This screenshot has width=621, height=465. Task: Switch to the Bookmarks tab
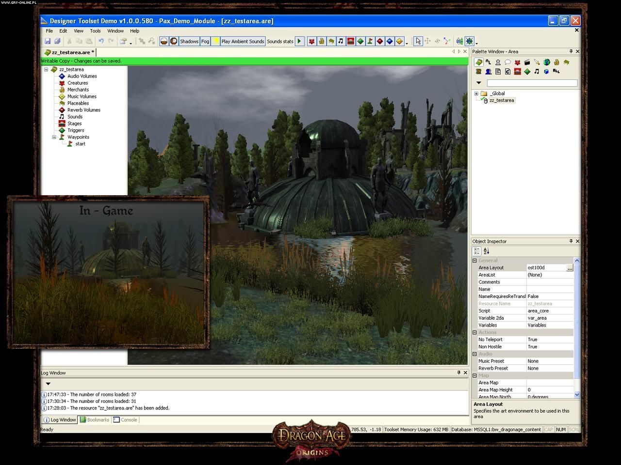[x=95, y=420]
